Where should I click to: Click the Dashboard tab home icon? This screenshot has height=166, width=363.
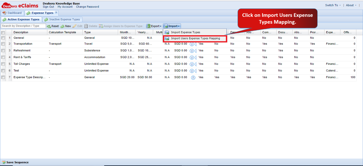[x=4, y=13]
